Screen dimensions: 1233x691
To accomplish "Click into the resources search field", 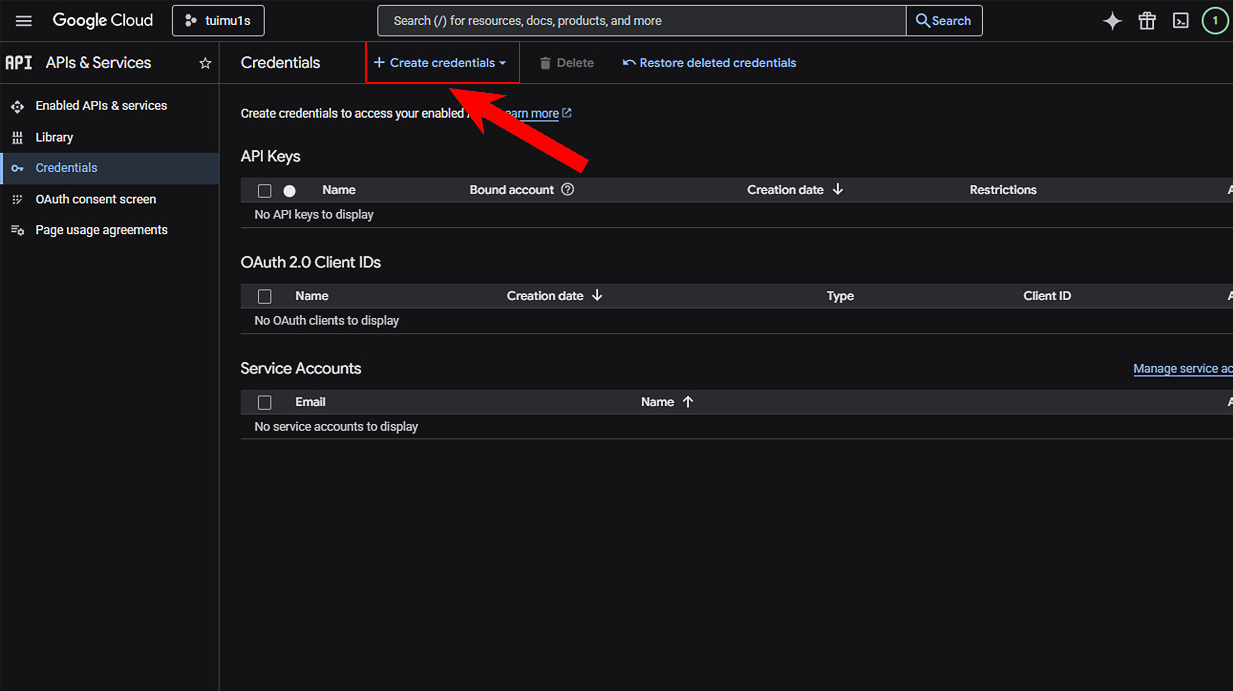I will (x=641, y=21).
